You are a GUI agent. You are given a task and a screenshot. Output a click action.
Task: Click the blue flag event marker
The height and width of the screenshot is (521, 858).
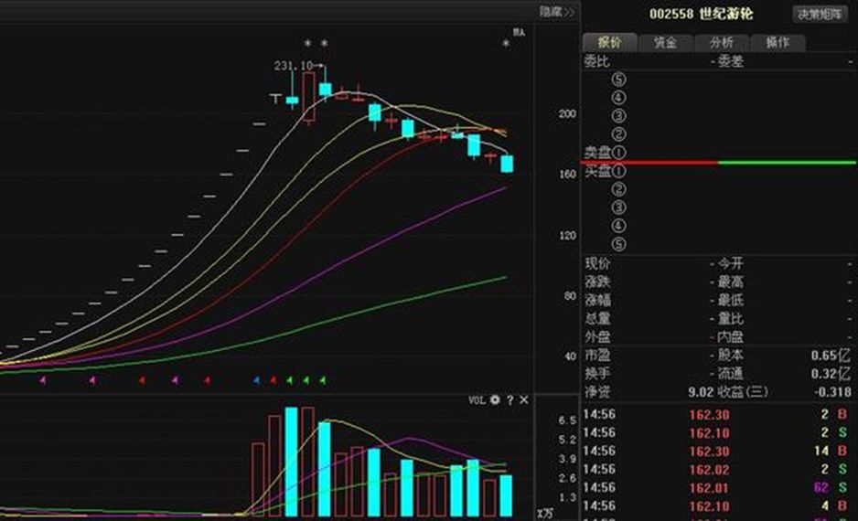pyautogui.click(x=257, y=380)
